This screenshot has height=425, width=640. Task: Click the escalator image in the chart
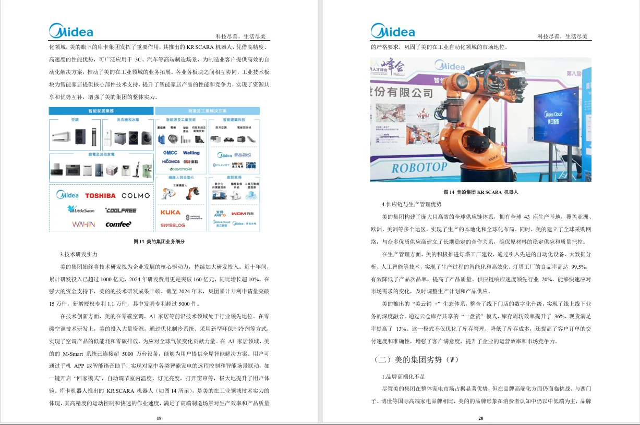point(251,139)
